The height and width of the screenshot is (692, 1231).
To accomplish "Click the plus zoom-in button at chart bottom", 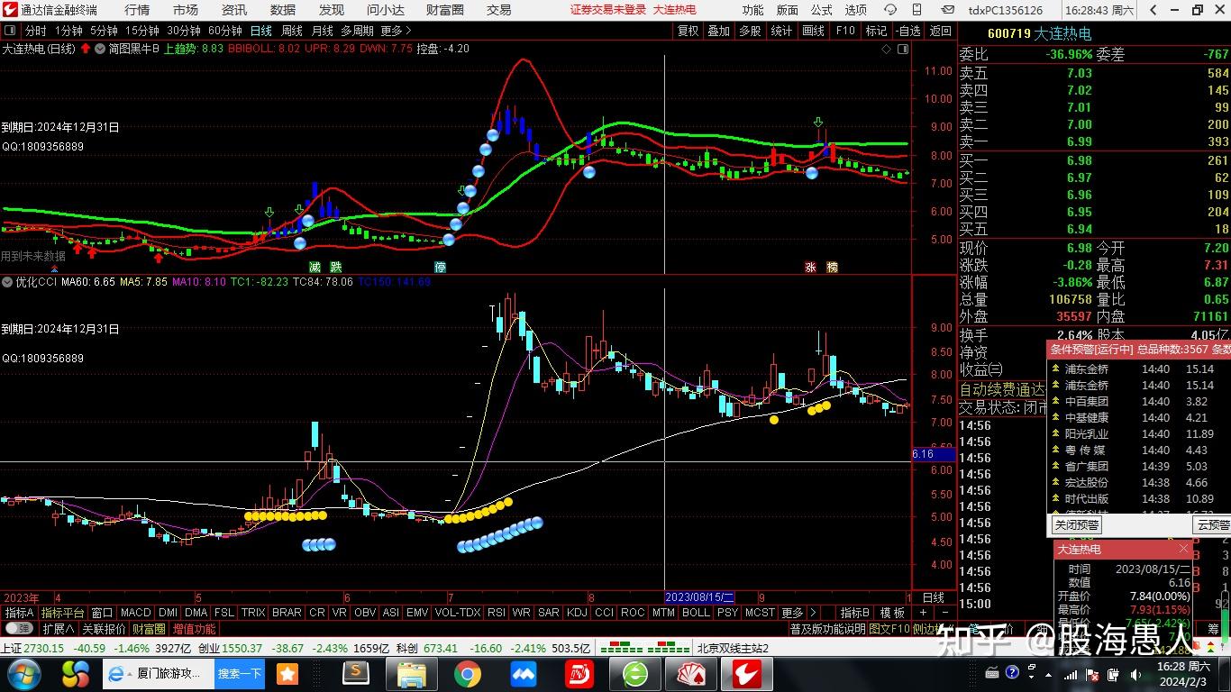I will 923,613.
